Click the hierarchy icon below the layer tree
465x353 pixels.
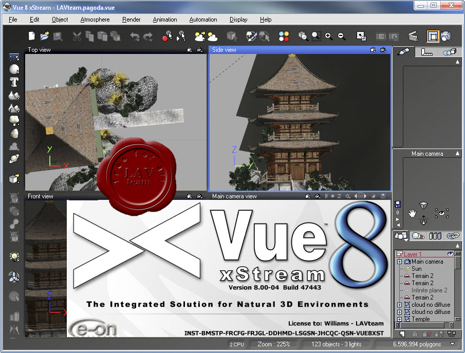point(452,334)
